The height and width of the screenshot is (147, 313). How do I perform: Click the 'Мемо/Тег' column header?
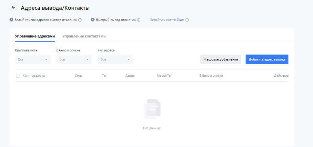tap(164, 75)
